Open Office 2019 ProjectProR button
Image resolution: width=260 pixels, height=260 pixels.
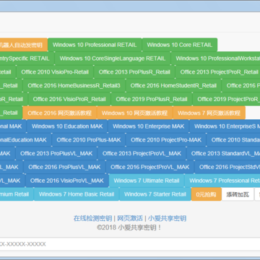(x=227, y=99)
